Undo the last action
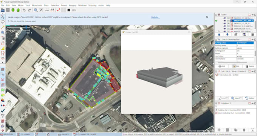Screen dimensions: 257x136 (x=24, y=10)
